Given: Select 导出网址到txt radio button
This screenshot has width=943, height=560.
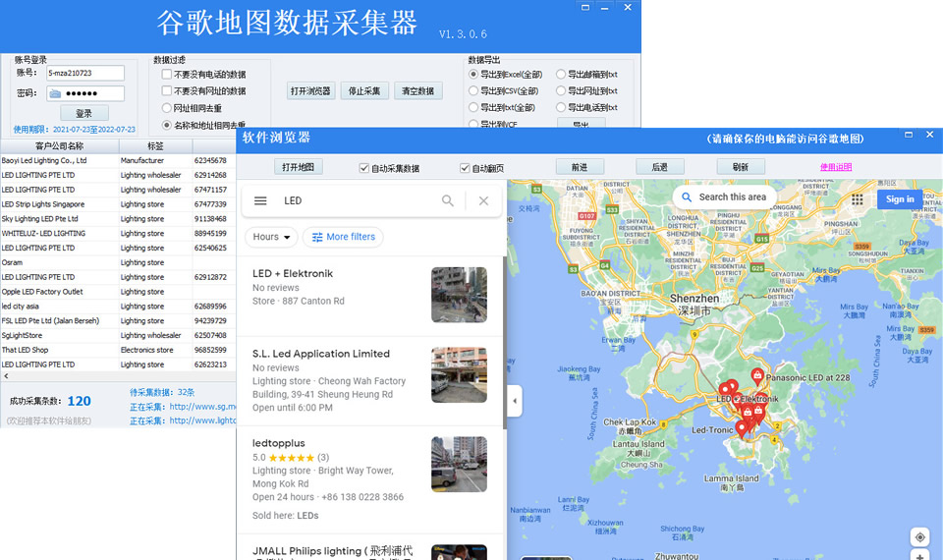Looking at the screenshot, I should [x=561, y=90].
